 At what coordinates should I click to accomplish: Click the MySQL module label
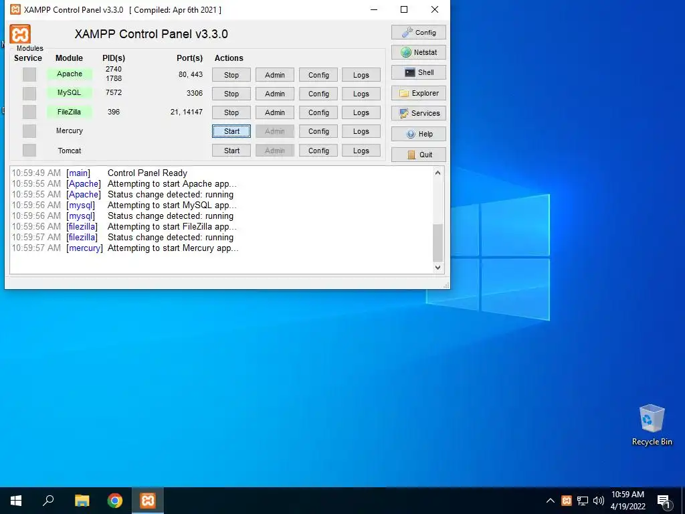(70, 92)
